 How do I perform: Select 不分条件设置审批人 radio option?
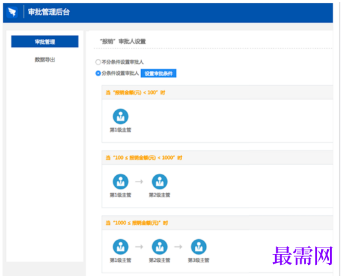pos(98,62)
